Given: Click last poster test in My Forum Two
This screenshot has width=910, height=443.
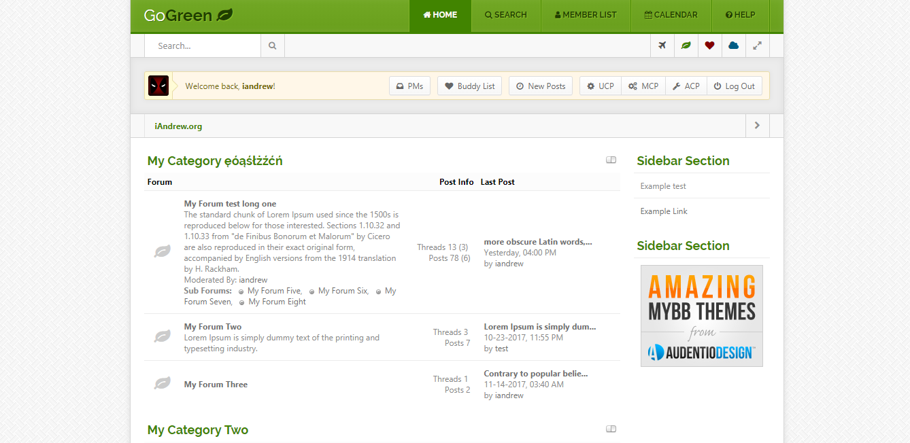Looking at the screenshot, I should (501, 349).
